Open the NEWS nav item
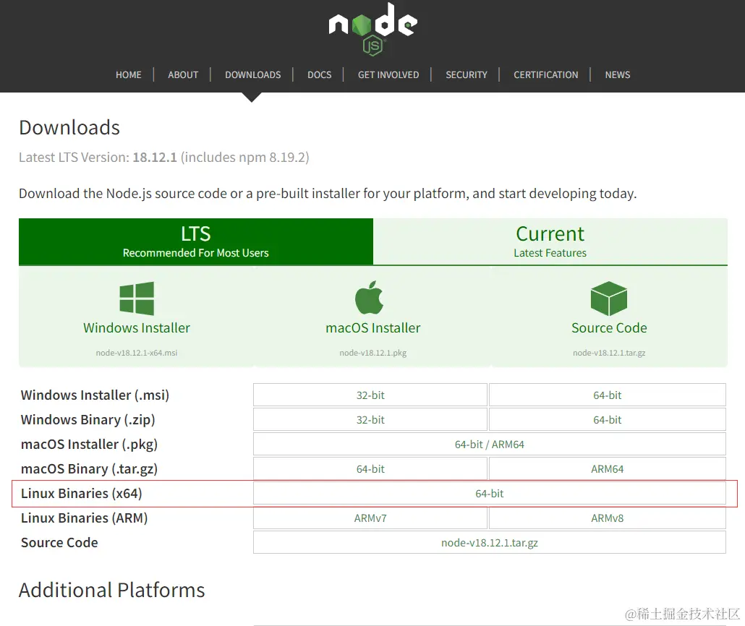 click(x=617, y=74)
